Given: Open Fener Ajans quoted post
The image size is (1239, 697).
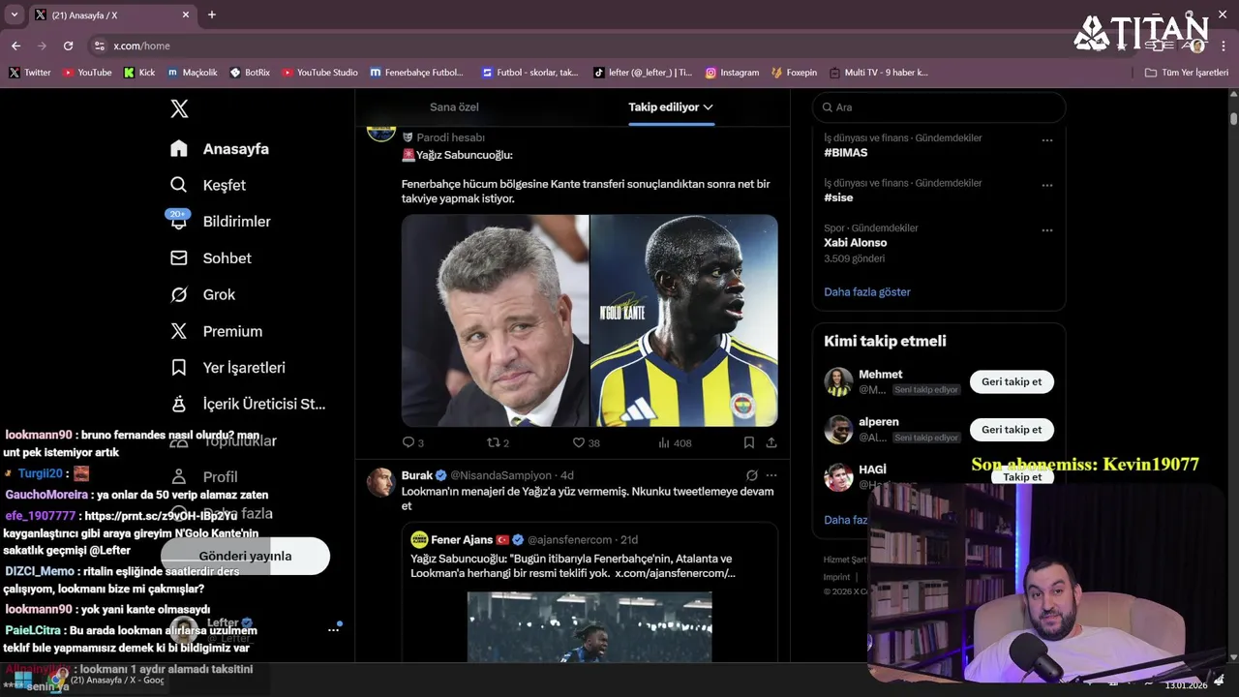Looking at the screenshot, I should 590,592.
